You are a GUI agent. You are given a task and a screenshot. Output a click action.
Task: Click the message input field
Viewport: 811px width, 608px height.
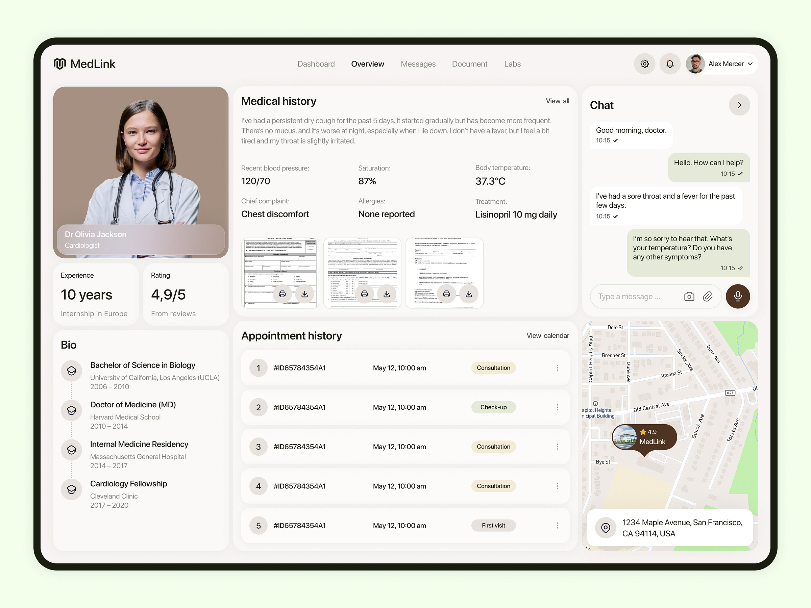[634, 296]
